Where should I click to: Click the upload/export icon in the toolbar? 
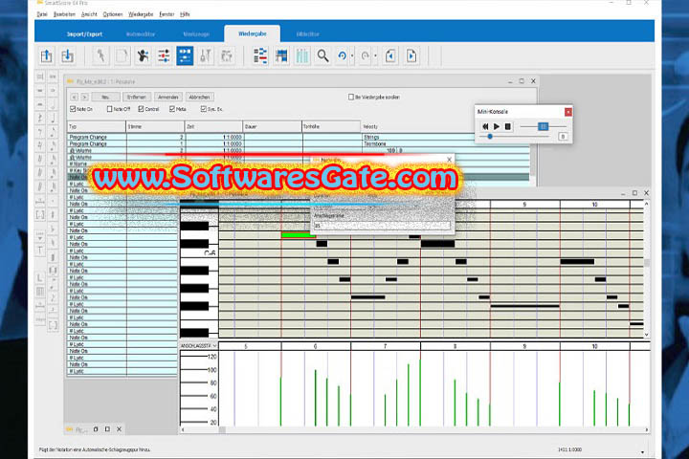46,55
